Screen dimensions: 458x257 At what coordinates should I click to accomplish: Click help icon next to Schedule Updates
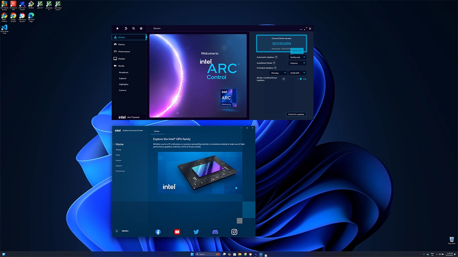(x=275, y=68)
